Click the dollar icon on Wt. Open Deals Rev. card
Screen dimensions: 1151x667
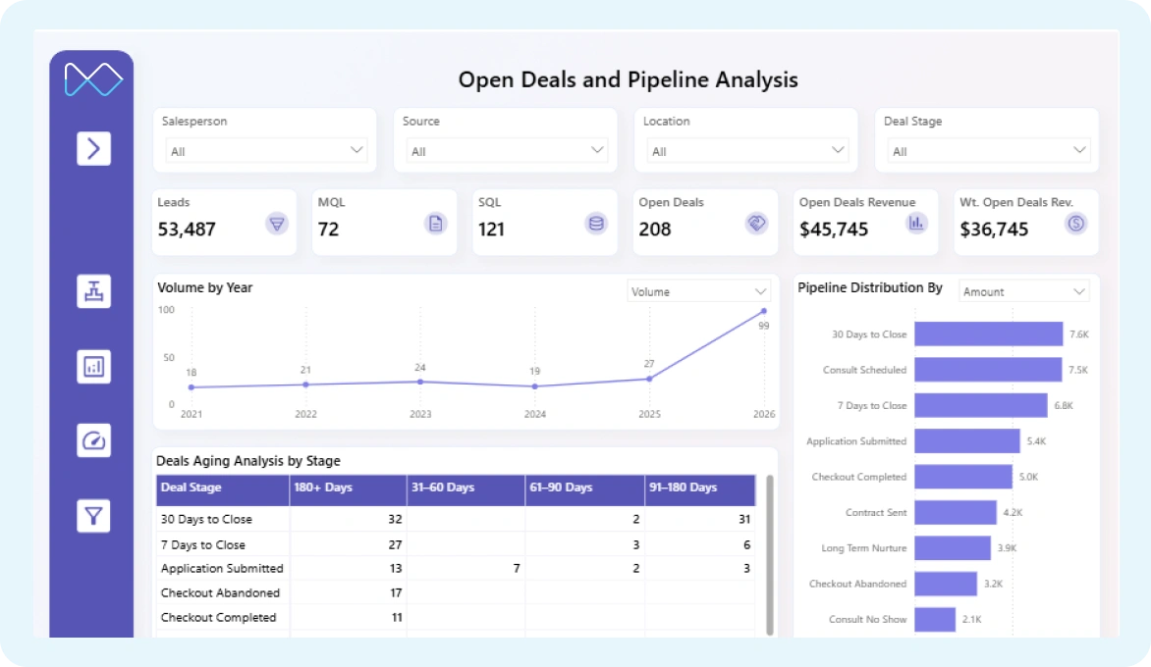click(1076, 224)
